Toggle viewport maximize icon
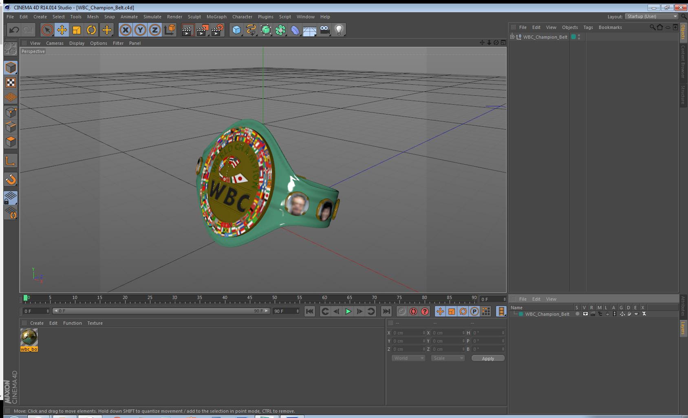This screenshot has width=688, height=418. [503, 42]
